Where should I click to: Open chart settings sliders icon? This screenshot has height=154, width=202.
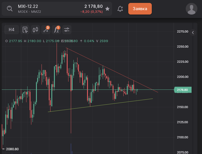pos(67,30)
